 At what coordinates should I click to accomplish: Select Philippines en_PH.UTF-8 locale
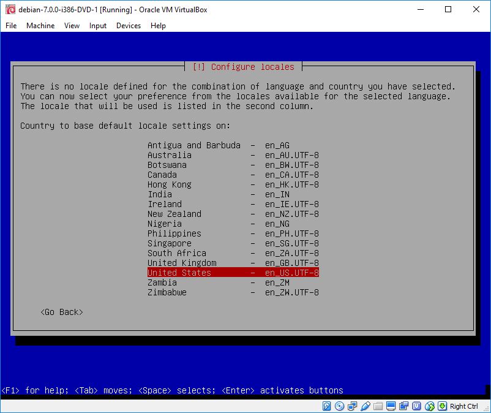point(233,233)
